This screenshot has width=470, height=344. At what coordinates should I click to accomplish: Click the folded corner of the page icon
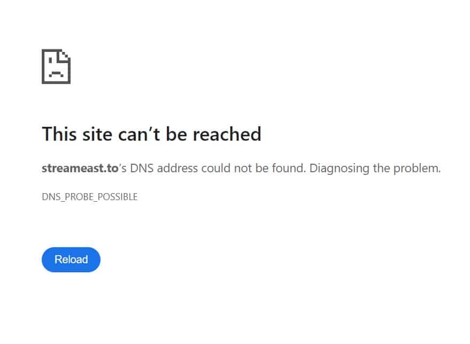[65, 56]
